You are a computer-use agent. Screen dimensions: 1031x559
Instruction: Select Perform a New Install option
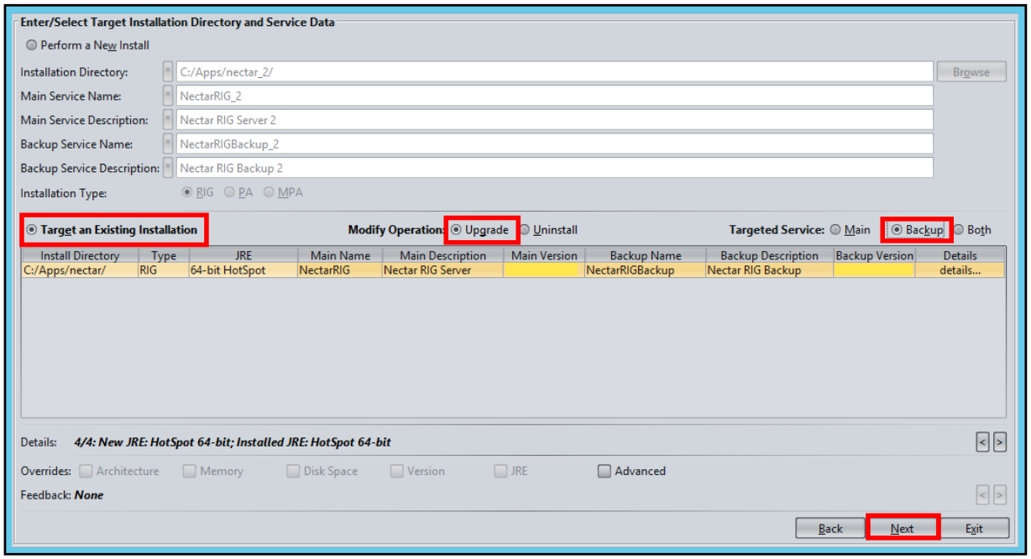88,45
